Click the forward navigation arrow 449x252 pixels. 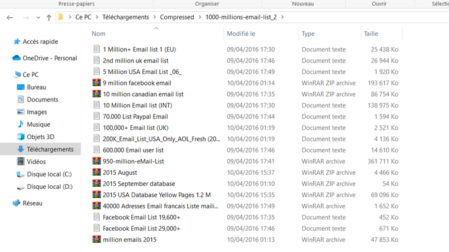[x=26, y=18]
